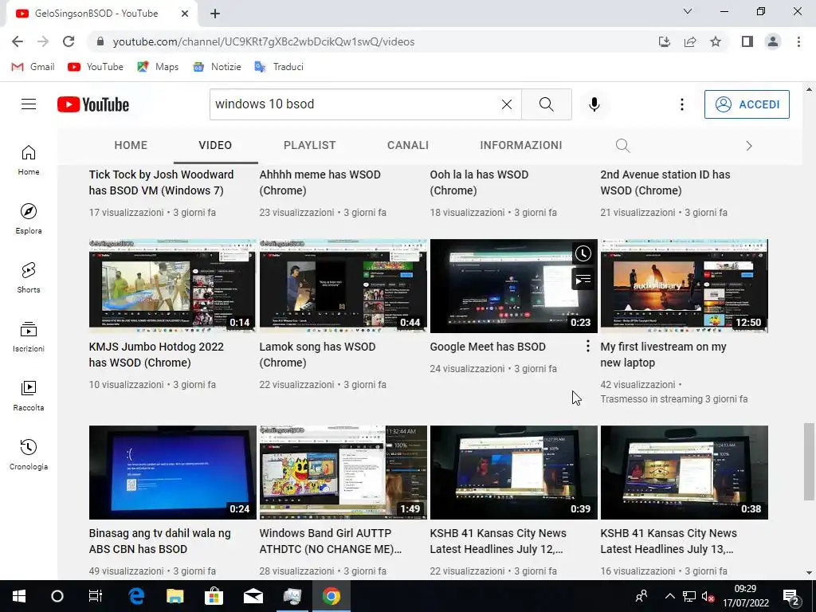
Task: Open notification center on taskbar
Action: (790, 596)
